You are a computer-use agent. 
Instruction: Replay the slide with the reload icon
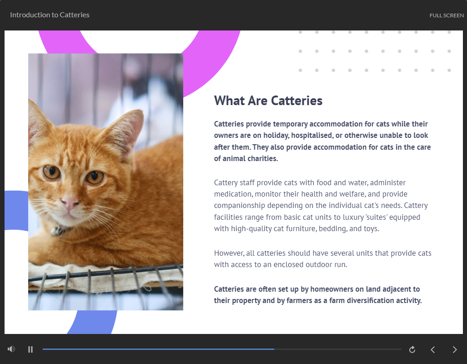point(412,349)
